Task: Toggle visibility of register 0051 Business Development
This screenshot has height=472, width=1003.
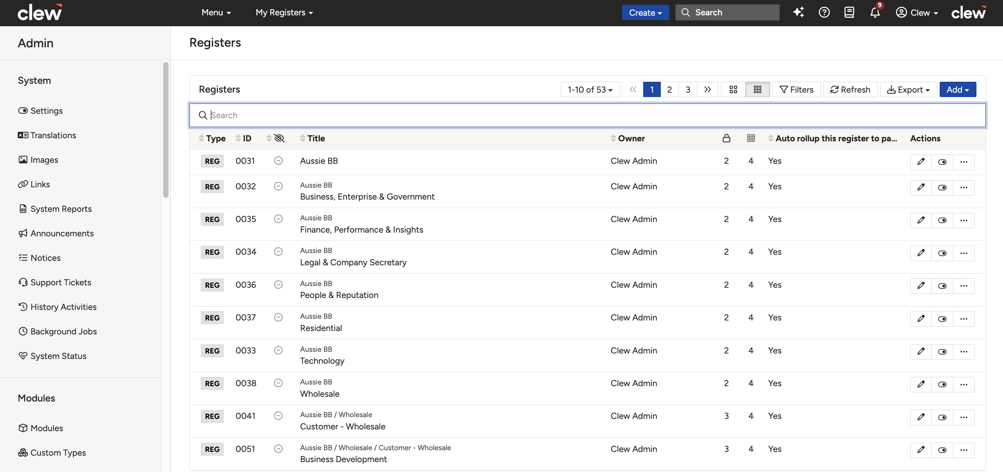Action: [942, 450]
